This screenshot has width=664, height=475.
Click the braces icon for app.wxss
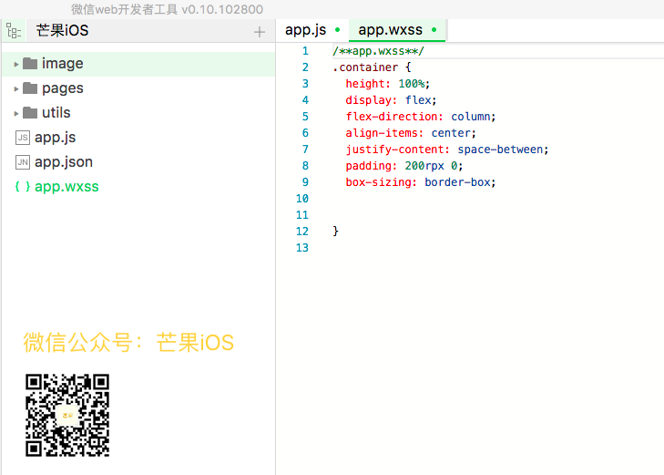[23, 187]
